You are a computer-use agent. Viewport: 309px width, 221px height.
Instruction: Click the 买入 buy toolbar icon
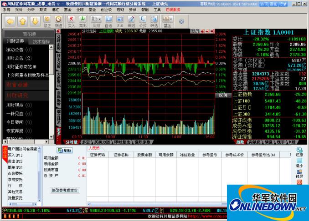point(71,21)
